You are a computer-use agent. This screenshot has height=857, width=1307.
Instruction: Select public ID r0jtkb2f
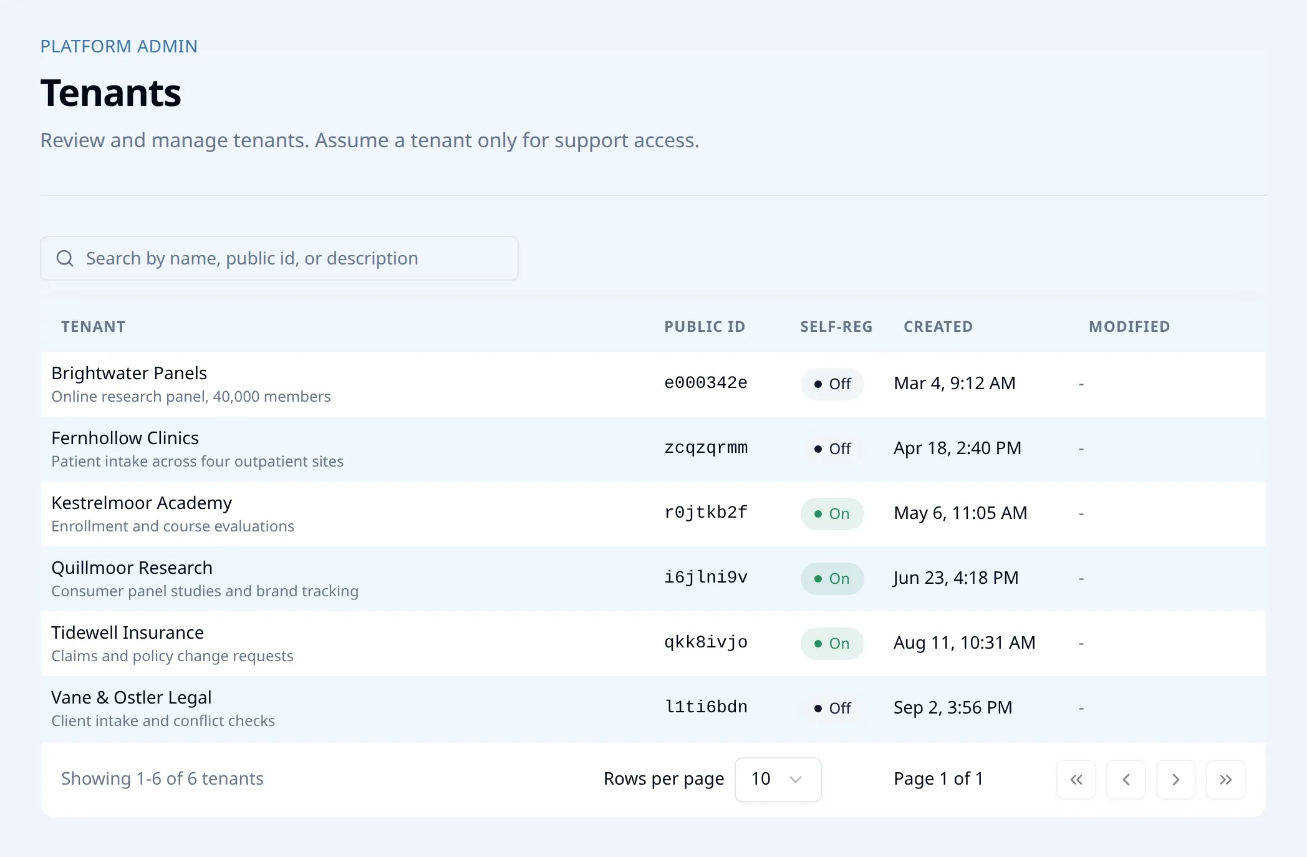[706, 513]
